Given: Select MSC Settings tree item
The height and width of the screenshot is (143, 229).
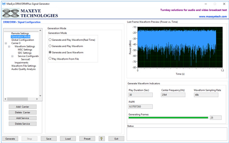Looking at the screenshot, I should [x=25, y=49].
